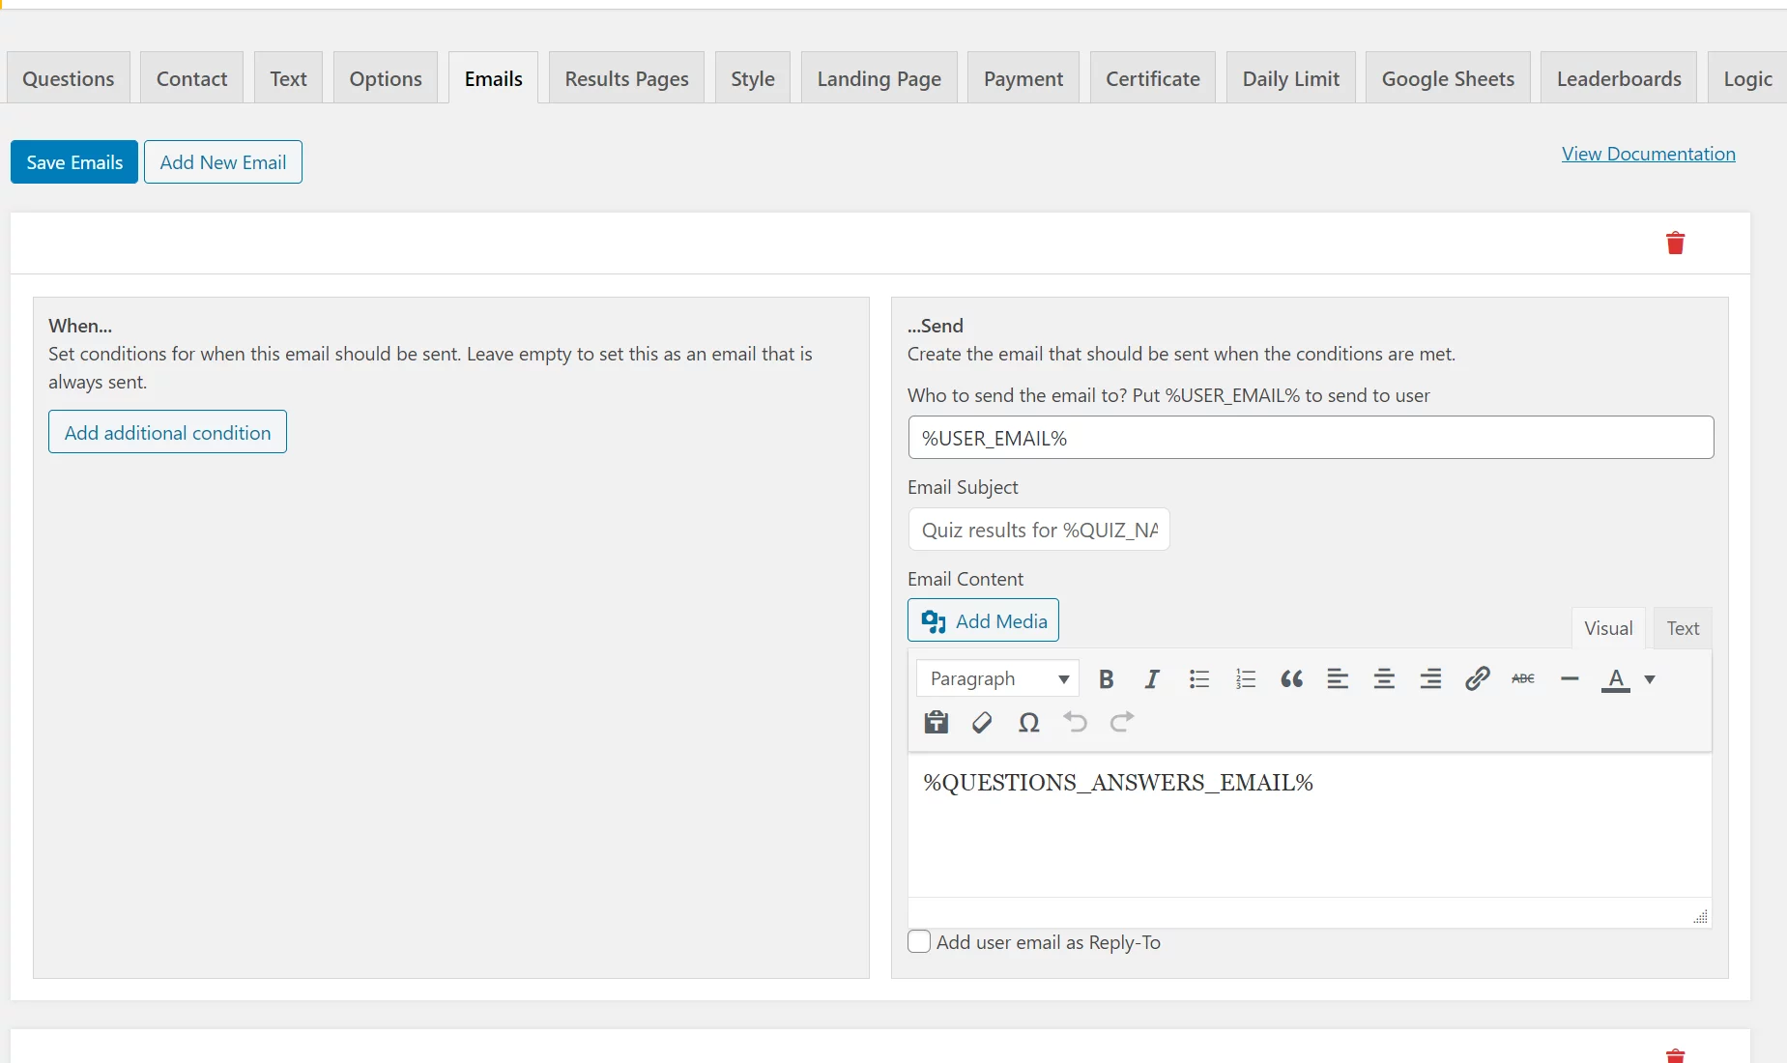Open text color dropdown arrow
This screenshot has height=1063, width=1787.
pos(1650,679)
